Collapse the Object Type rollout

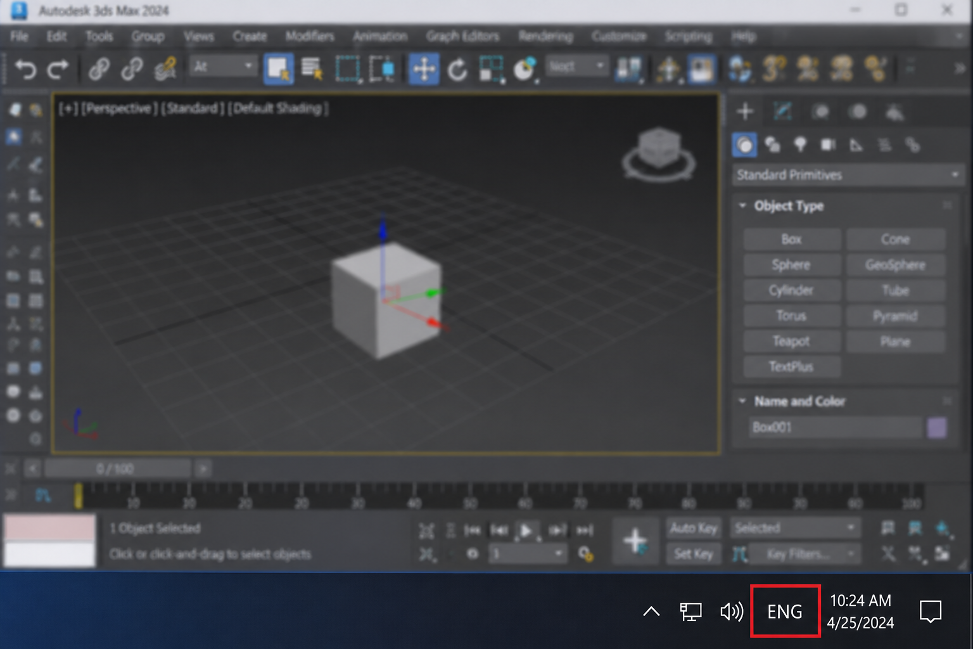pos(742,206)
